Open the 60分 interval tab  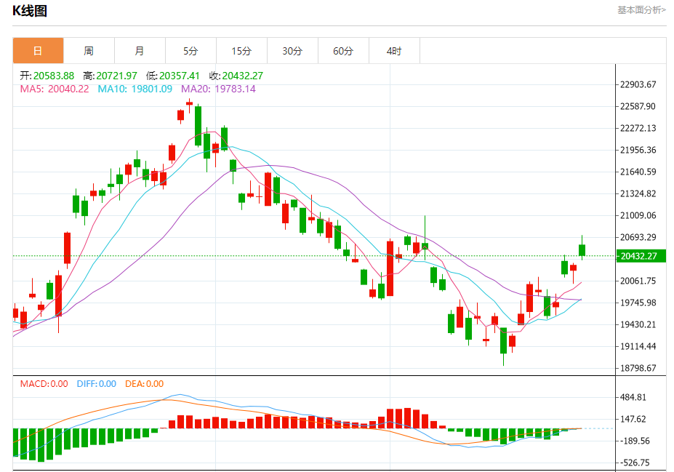(x=343, y=51)
